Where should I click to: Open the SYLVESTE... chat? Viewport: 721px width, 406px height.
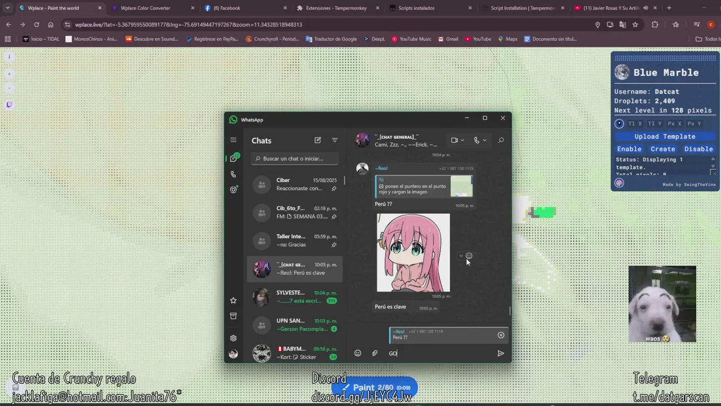tap(295, 297)
